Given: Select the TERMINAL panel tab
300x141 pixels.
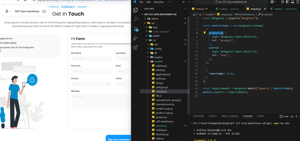Looking at the screenshot, I should point(248,116).
